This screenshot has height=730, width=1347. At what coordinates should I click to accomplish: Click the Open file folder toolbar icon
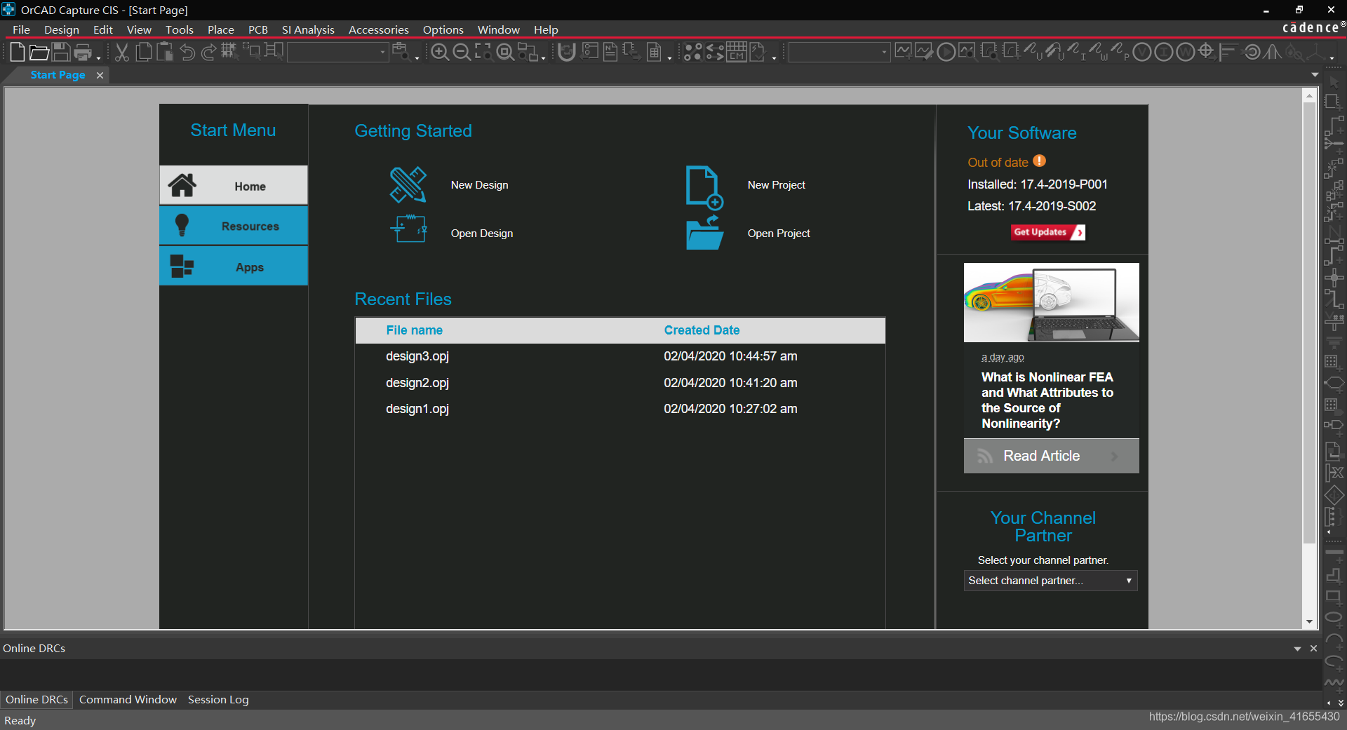pos(39,53)
